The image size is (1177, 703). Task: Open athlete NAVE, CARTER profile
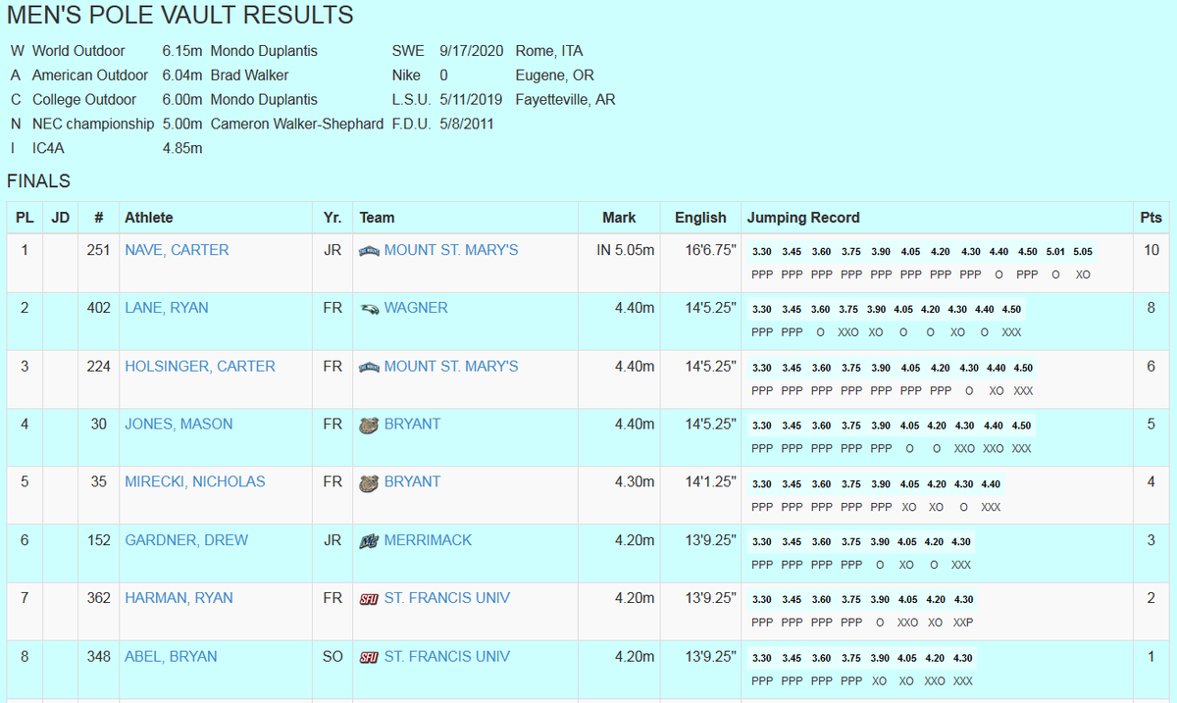[x=177, y=250]
